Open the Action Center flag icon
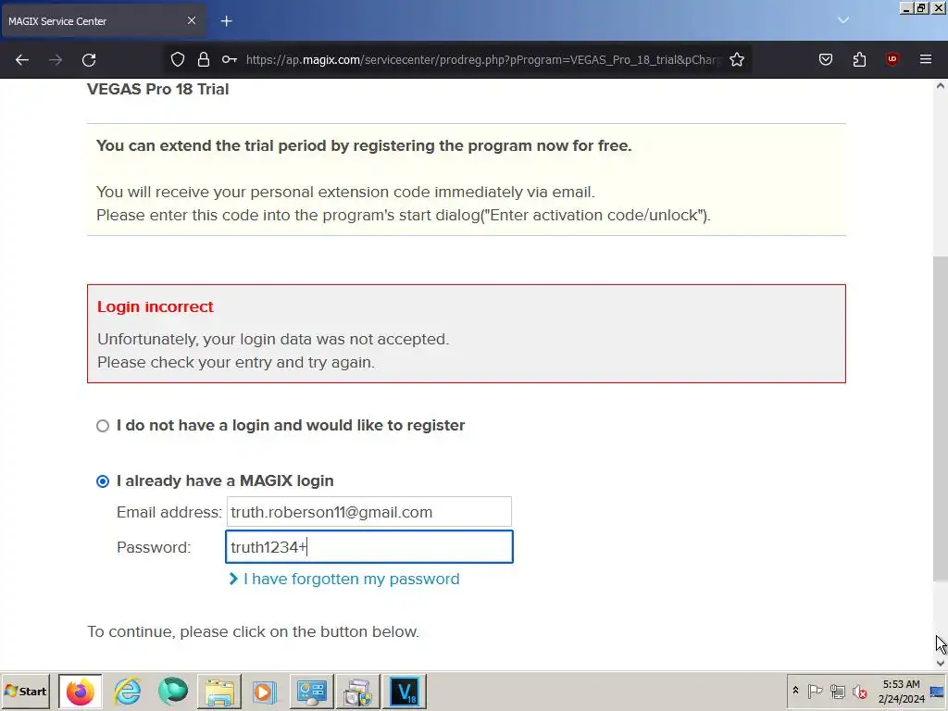Image resolution: width=948 pixels, height=711 pixels. pyautogui.click(x=815, y=691)
